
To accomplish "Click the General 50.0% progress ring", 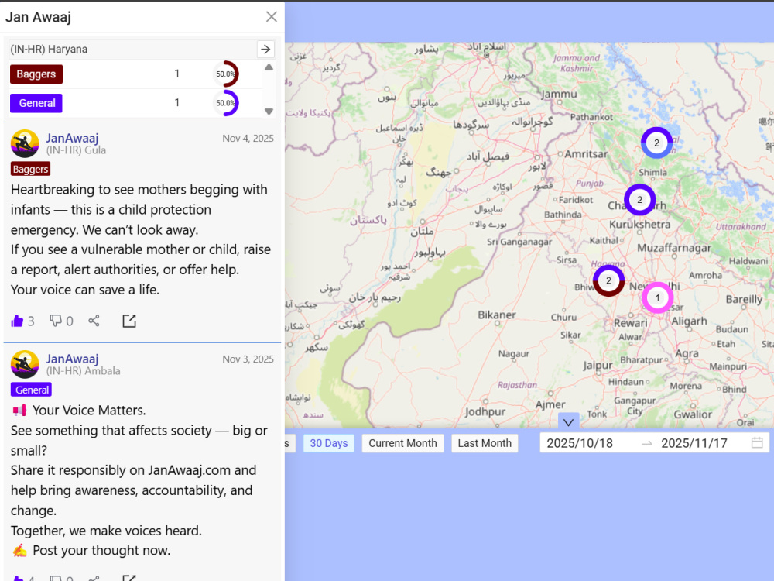I will pyautogui.click(x=225, y=103).
